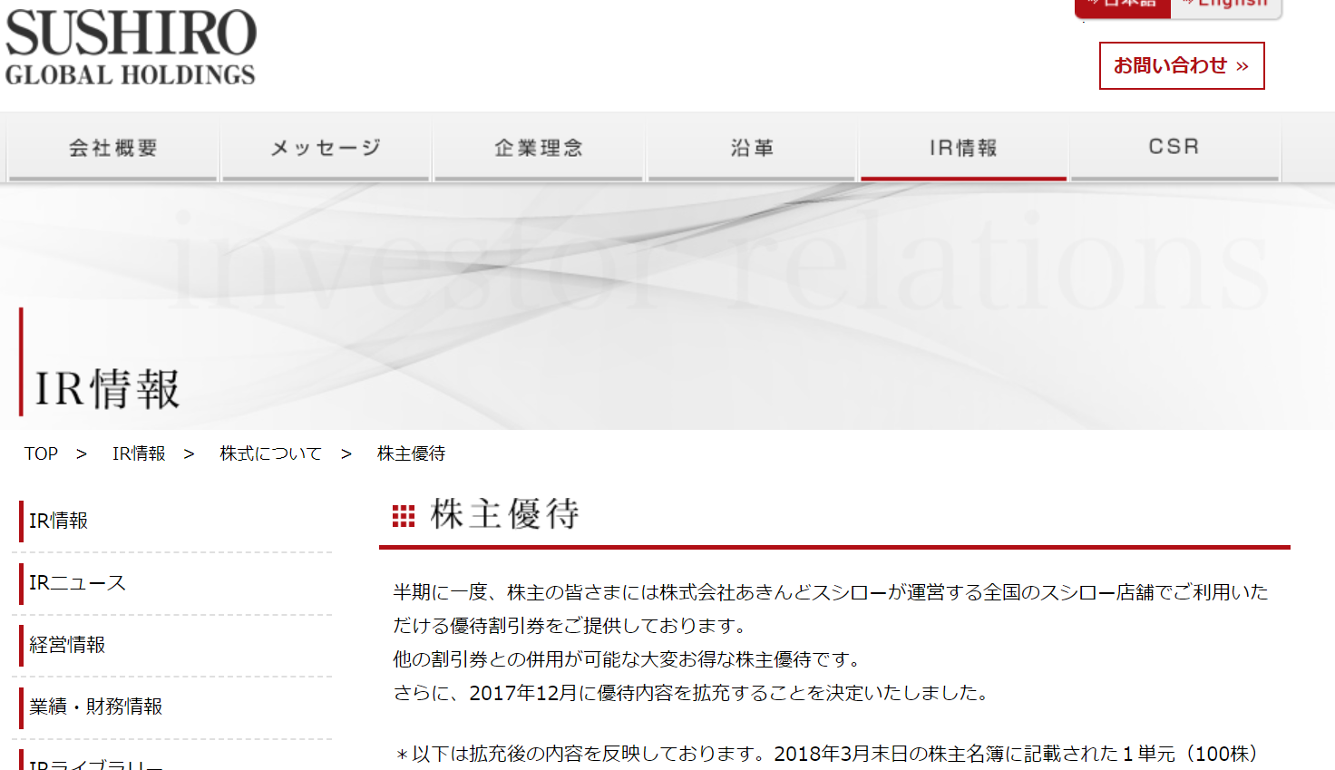Click the large IR情報 page title
Image resolution: width=1335 pixels, height=770 pixels.
[x=107, y=389]
